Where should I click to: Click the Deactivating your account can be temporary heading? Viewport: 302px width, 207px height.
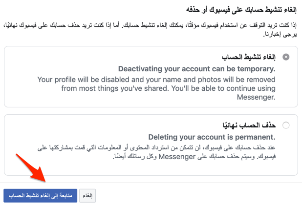196,69
